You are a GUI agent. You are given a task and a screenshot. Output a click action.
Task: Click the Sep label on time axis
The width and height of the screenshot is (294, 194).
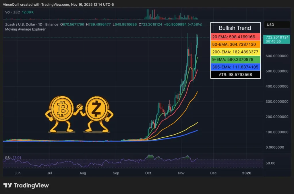pos(116,173)
